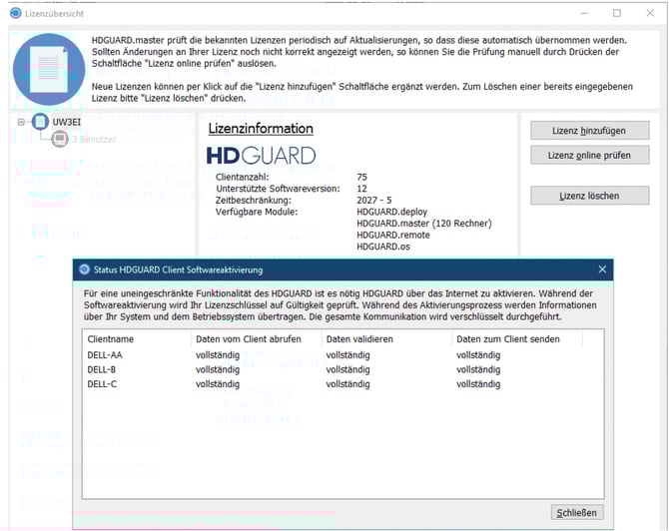Select the UW3EI tree entry

pyautogui.click(x=66, y=123)
